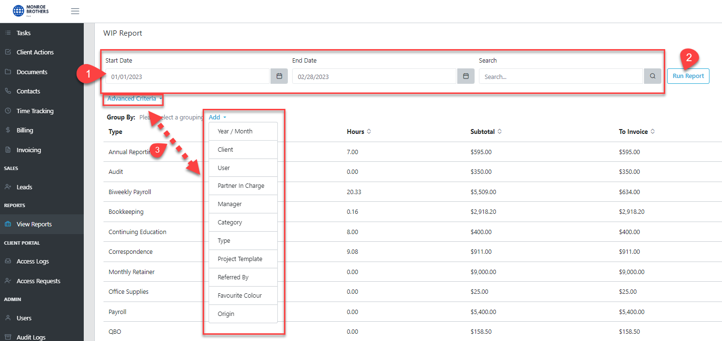Click the Run Report button
Screen dimensions: 722x341
point(688,76)
